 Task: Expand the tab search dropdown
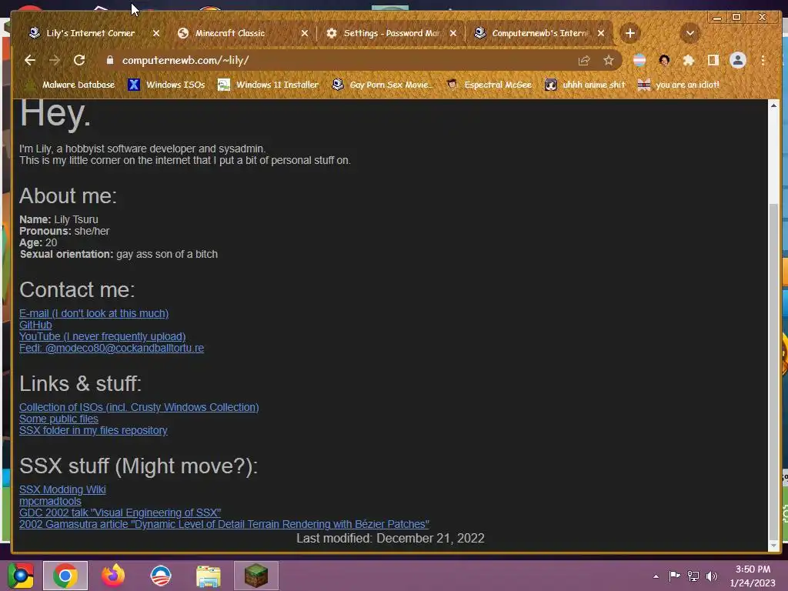(690, 33)
